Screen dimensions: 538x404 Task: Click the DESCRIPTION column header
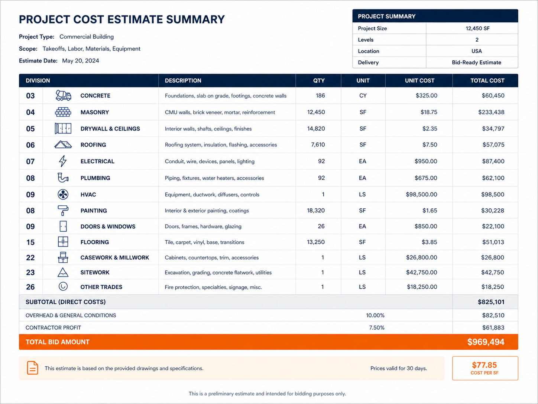[183, 80]
